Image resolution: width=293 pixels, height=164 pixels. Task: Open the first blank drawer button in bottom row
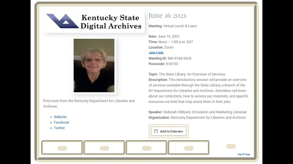point(62,148)
